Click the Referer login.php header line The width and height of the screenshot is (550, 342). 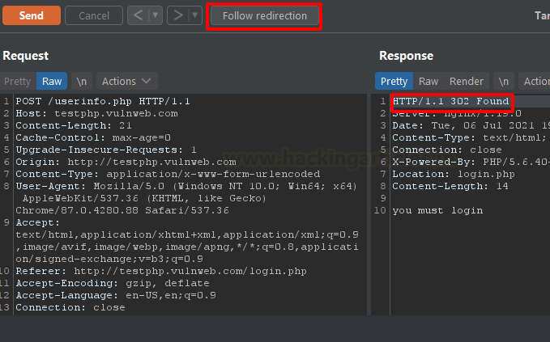(161, 271)
